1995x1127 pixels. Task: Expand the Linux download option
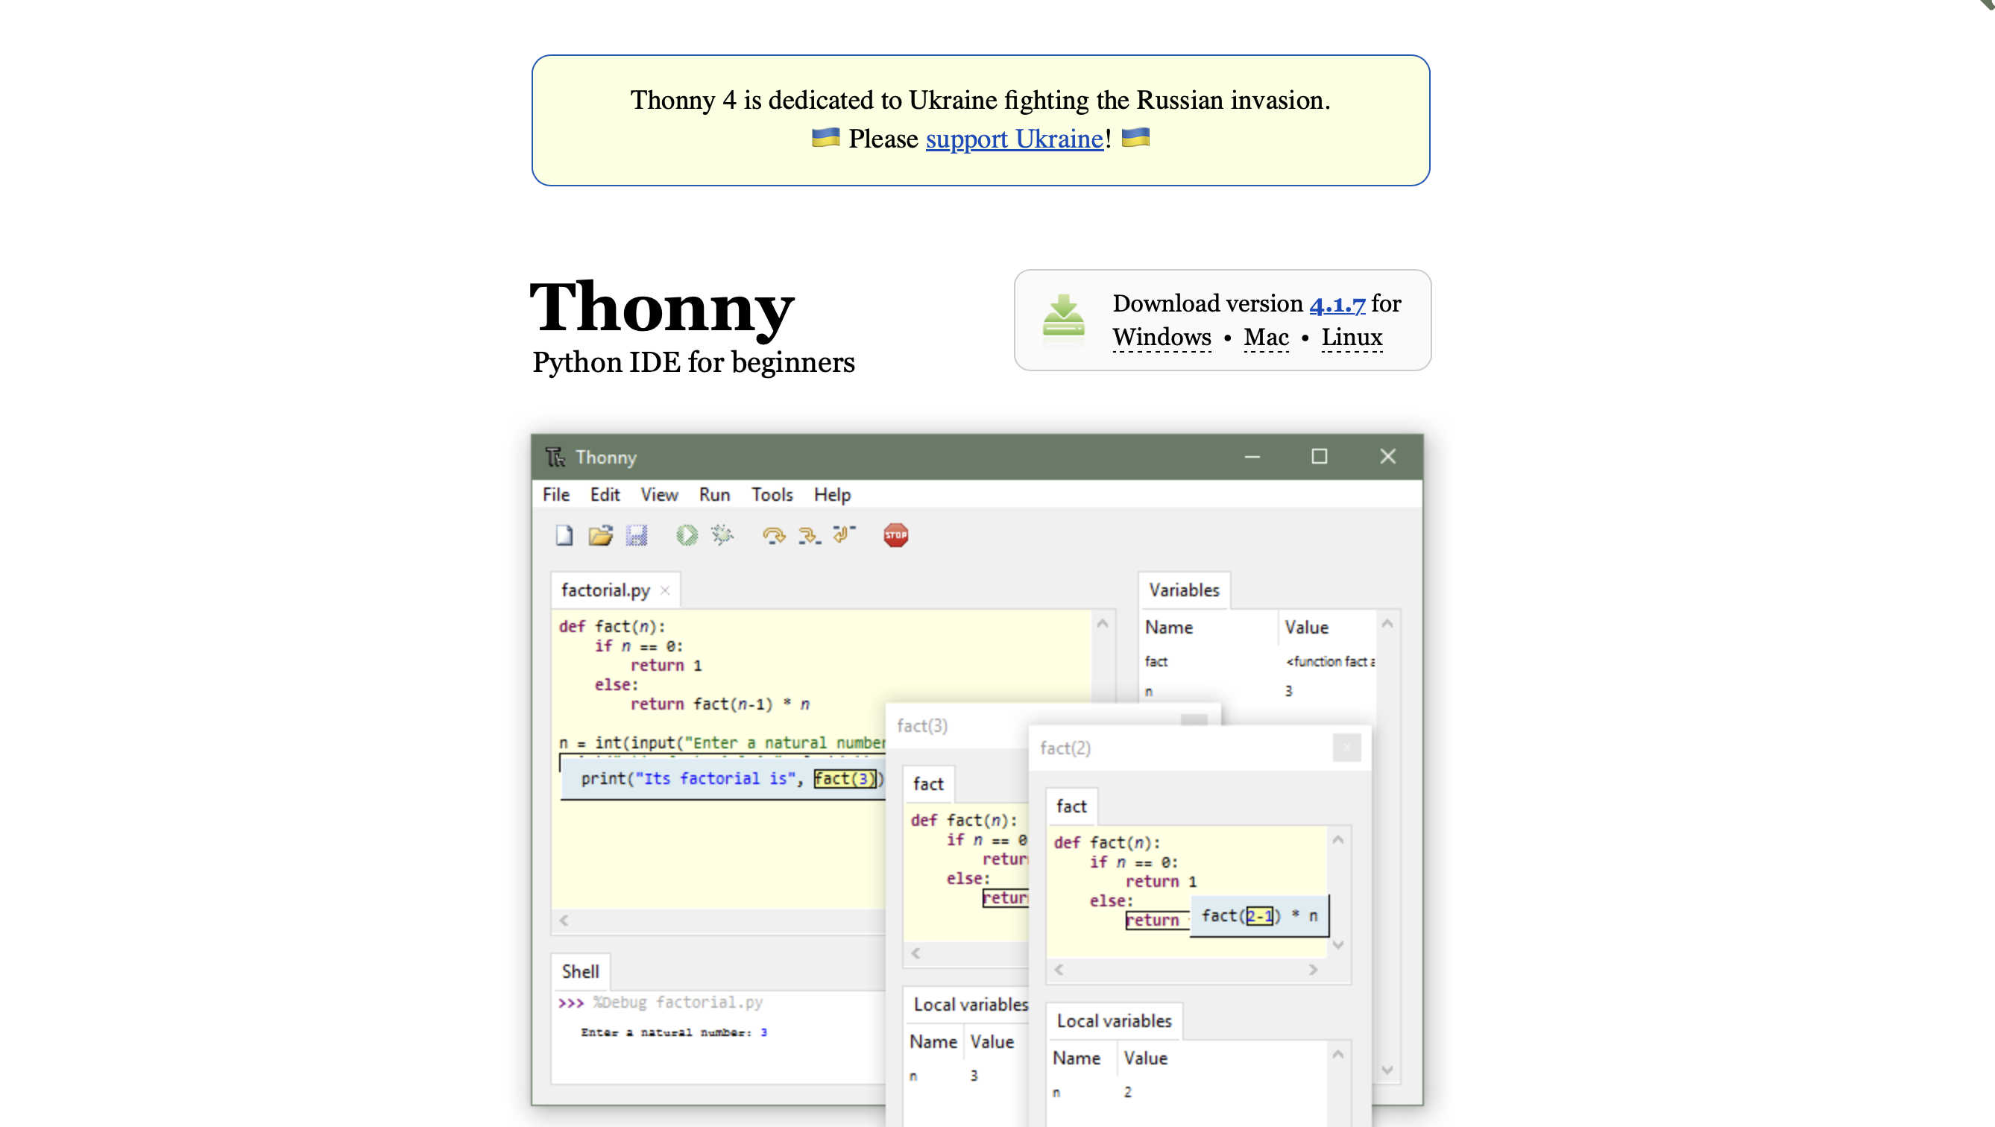pos(1352,338)
